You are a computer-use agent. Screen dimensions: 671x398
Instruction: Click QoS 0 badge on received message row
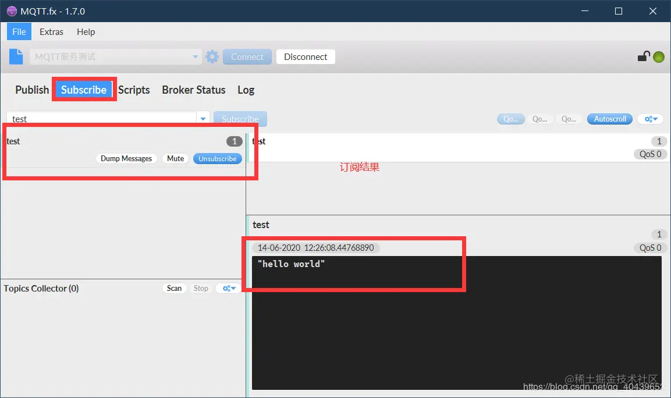651,154
